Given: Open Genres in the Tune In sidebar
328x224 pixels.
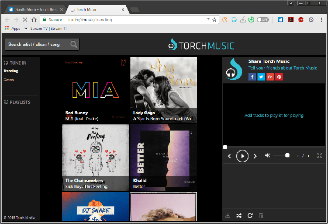Looking at the screenshot, I should click(x=9, y=80).
